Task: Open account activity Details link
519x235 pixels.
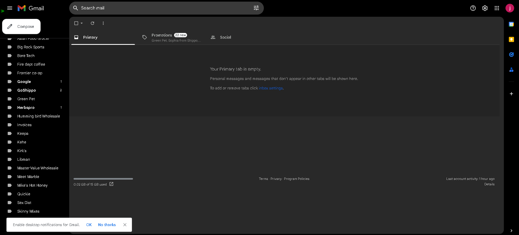Action: click(490, 184)
